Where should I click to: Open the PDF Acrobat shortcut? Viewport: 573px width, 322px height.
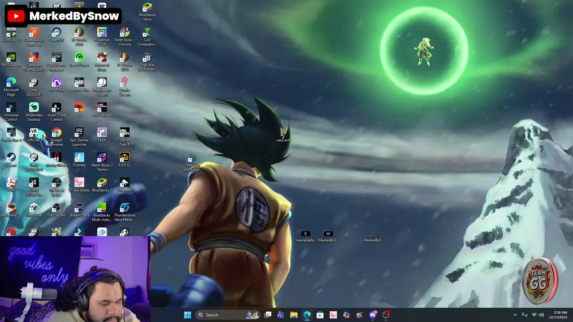11,186
